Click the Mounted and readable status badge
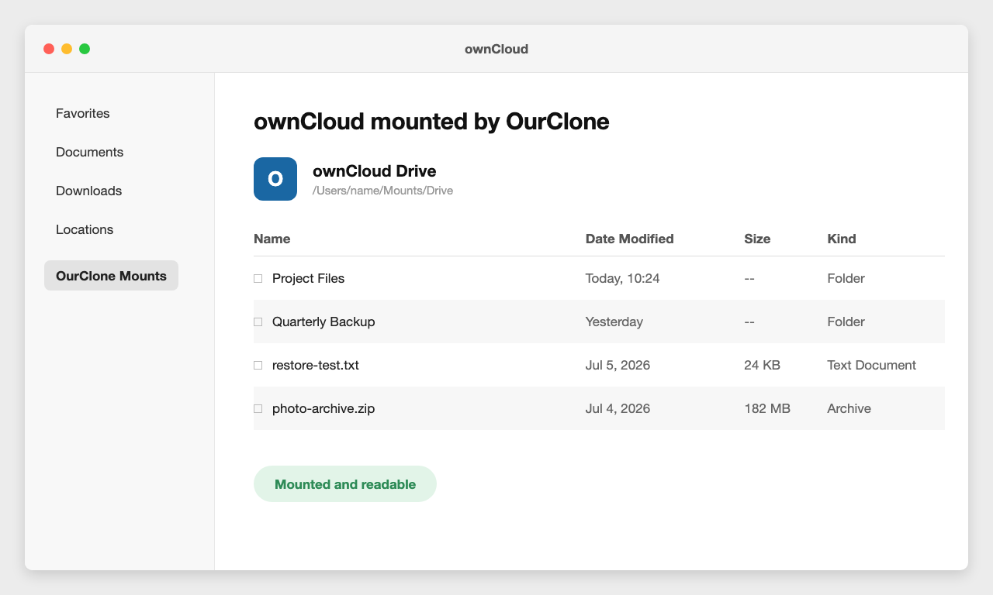This screenshot has height=595, width=993. coord(345,484)
